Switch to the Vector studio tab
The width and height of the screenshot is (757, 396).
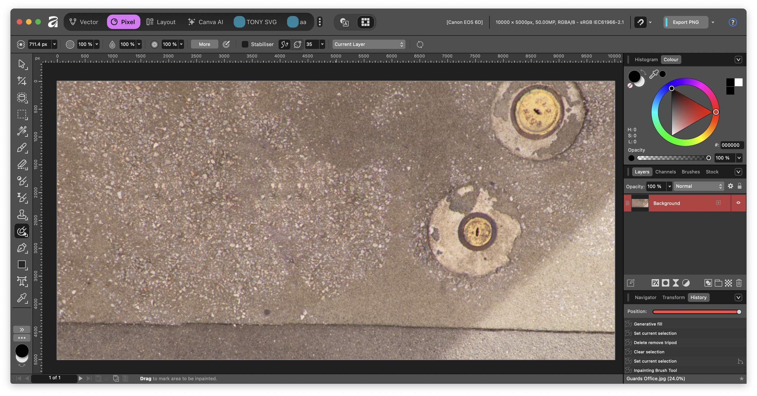pos(84,22)
